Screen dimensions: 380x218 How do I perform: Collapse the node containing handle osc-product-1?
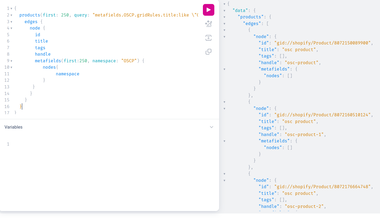224,108
